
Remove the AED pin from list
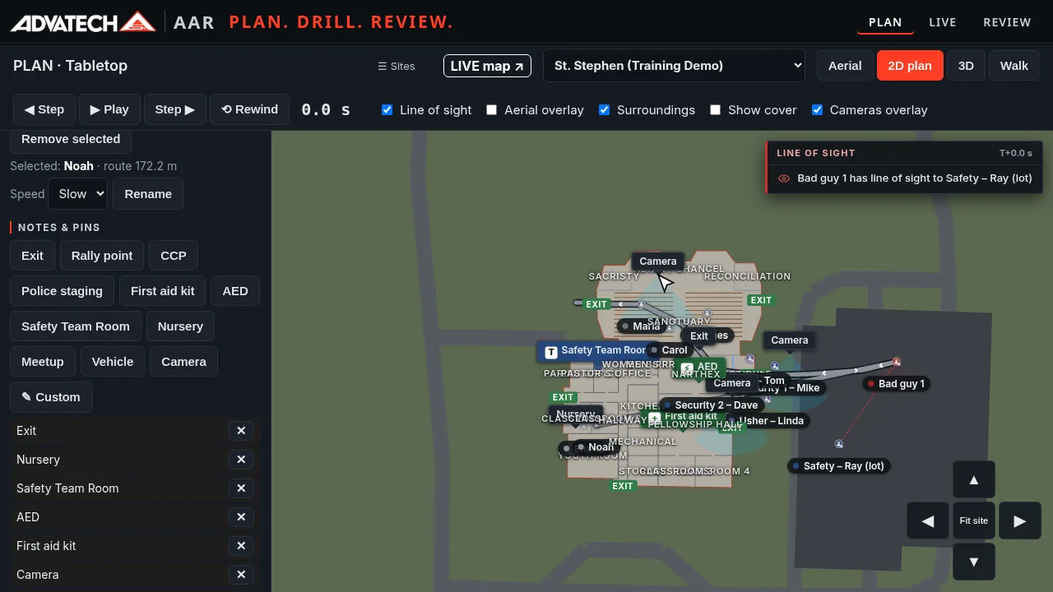241,517
